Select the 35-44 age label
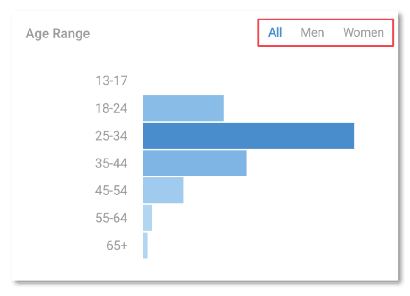The image size is (410, 296). click(x=111, y=163)
